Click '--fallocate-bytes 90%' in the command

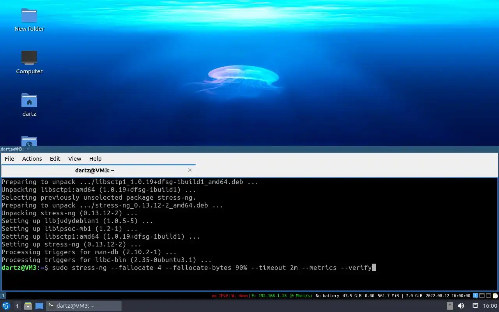(206, 268)
